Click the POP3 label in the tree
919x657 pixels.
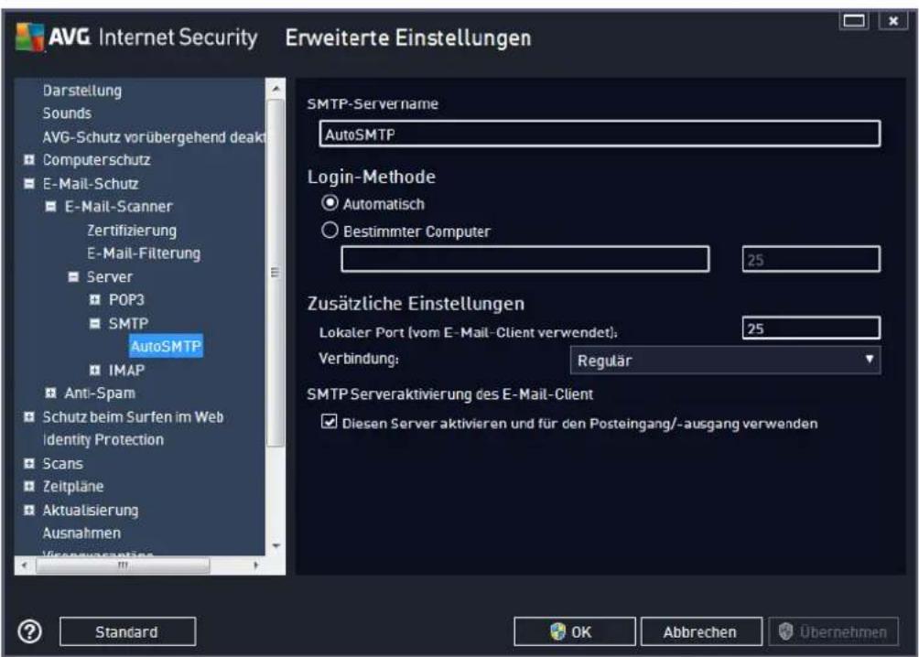[x=126, y=300]
